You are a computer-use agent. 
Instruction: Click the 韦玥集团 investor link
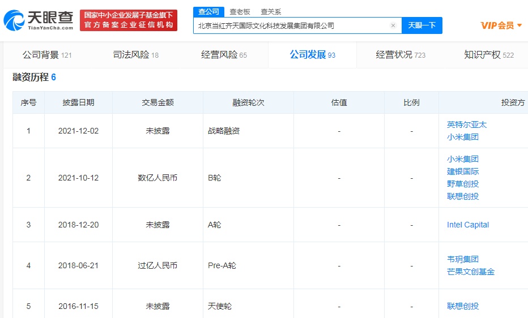pos(462,259)
